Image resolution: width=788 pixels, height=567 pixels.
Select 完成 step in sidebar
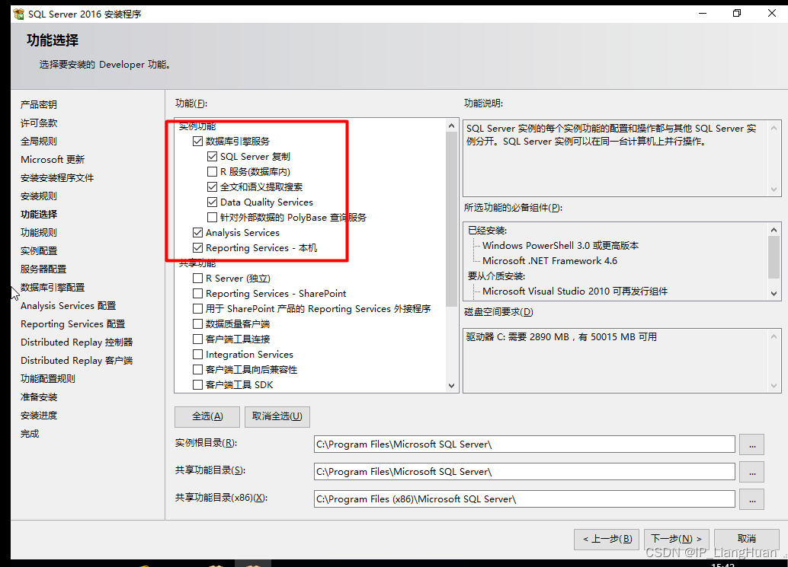coord(30,434)
